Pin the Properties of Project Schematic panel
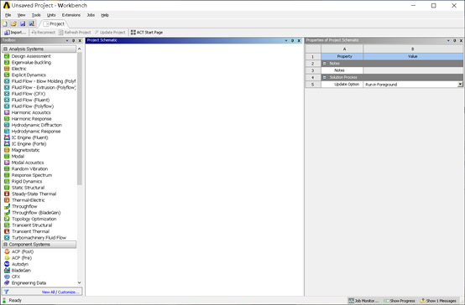Image resolution: width=465 pixels, height=305 pixels. [455, 40]
